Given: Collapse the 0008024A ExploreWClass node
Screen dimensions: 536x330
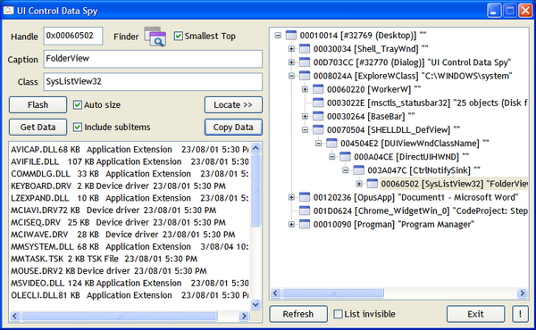Looking at the screenshot, I should coord(291,76).
